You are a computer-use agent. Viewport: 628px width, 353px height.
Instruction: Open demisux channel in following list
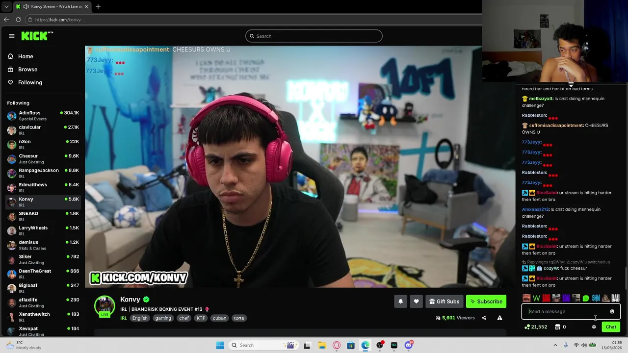43,245
